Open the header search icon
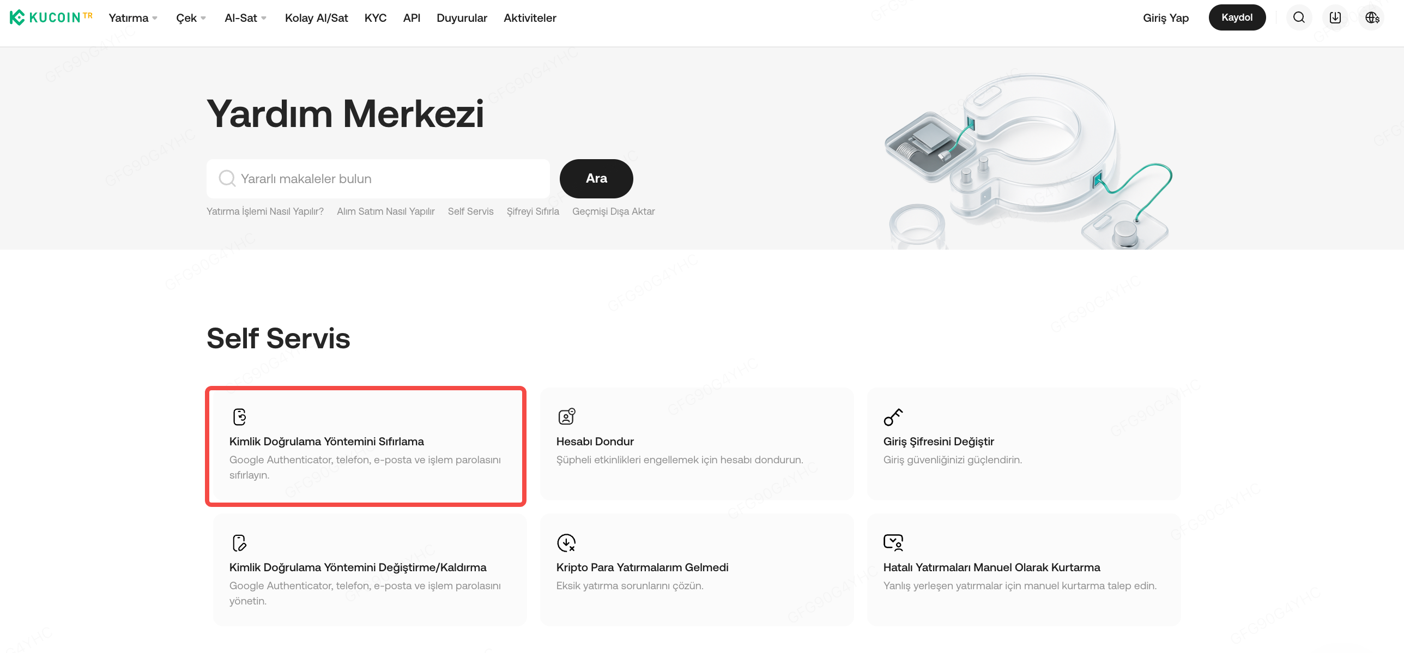This screenshot has height=653, width=1404. [1299, 17]
